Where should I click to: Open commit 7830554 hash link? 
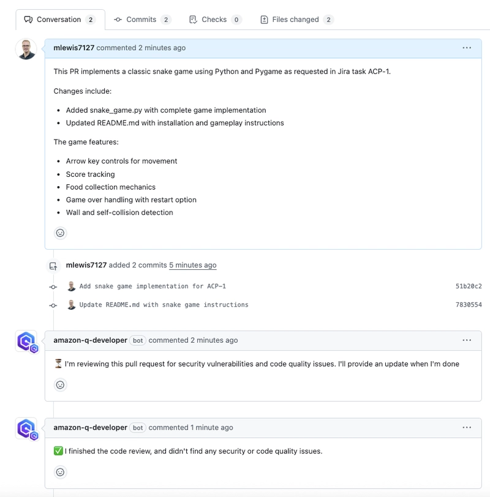(469, 305)
